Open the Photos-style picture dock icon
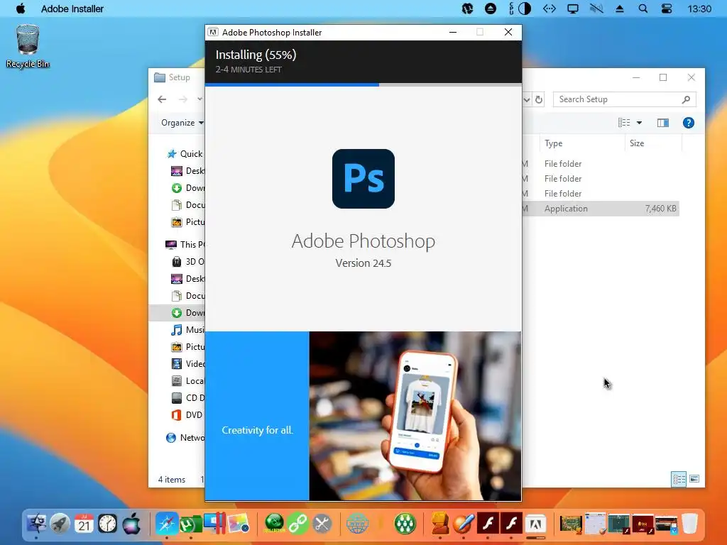Viewport: 727px width, 545px height. coord(239,524)
